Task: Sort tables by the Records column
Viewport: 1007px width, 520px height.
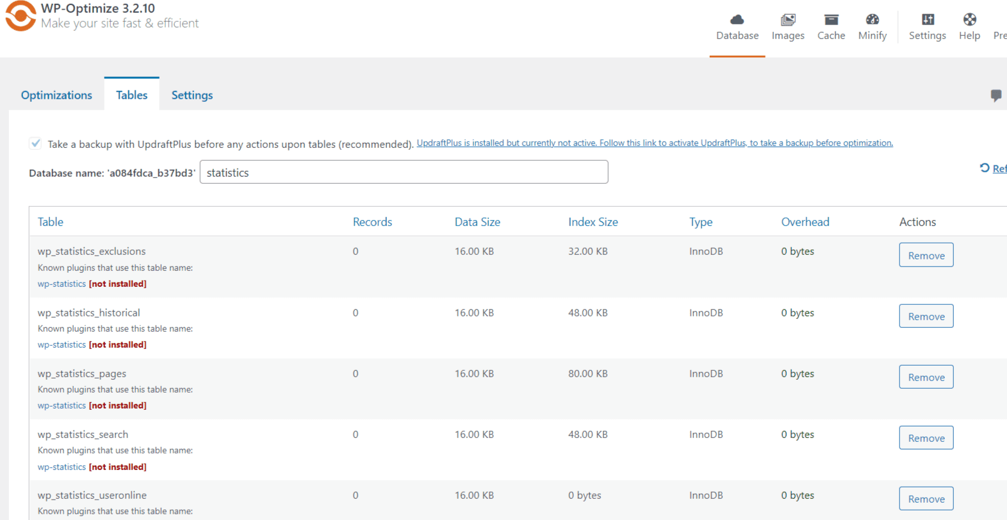Action: (372, 222)
